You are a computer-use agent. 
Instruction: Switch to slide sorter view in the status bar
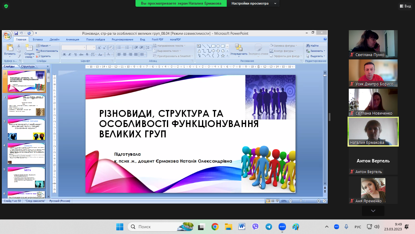(272, 201)
